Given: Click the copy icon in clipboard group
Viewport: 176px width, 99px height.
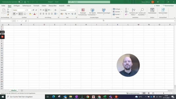Looking at the screenshot, I should [8, 12].
